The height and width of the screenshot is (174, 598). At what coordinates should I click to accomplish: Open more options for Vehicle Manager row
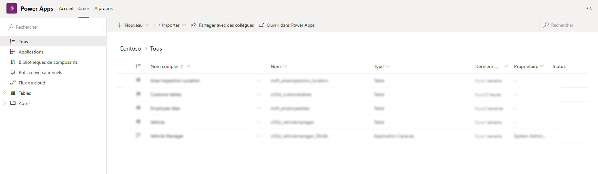coord(259,136)
